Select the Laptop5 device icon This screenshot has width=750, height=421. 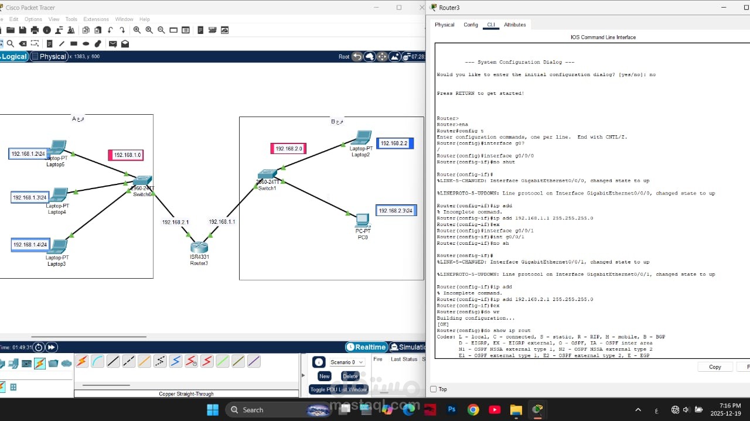(57, 148)
